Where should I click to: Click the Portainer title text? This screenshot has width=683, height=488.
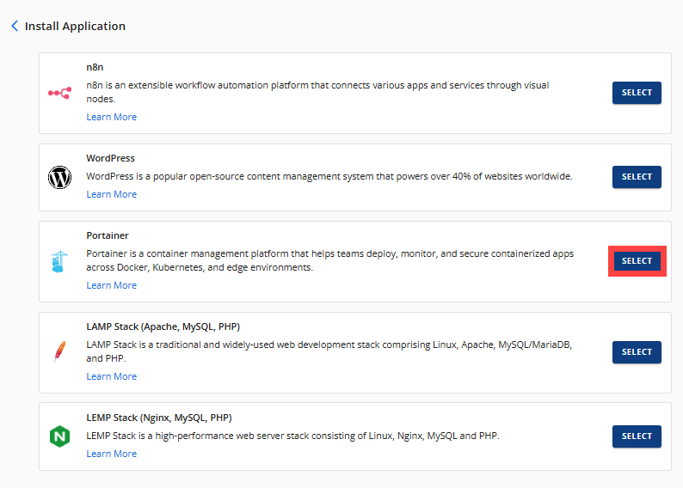tap(108, 235)
